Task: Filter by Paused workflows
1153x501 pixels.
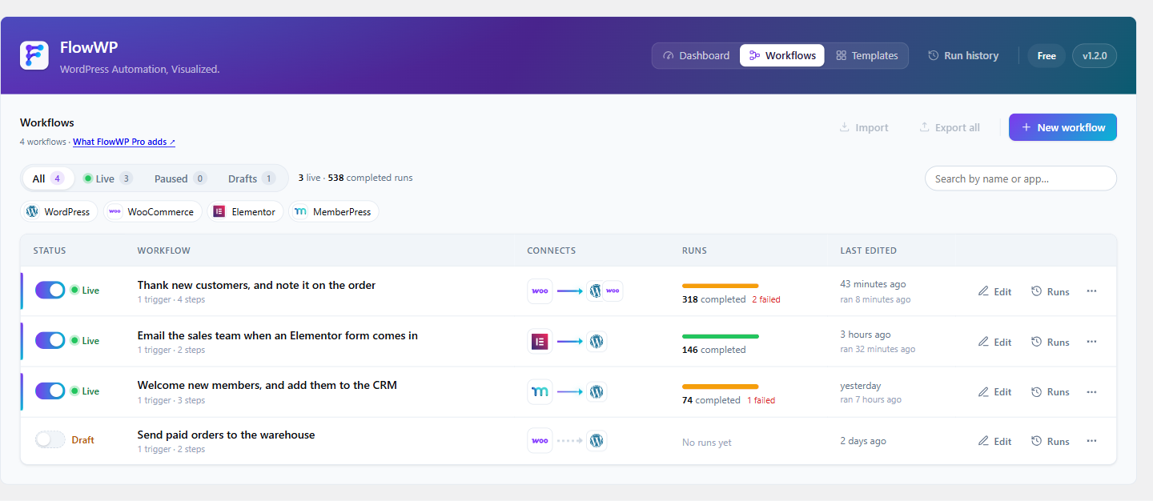Action: pyautogui.click(x=180, y=178)
